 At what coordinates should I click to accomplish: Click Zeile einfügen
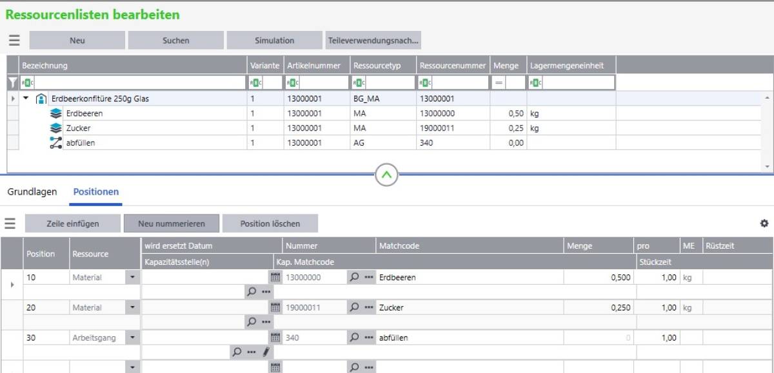73,224
